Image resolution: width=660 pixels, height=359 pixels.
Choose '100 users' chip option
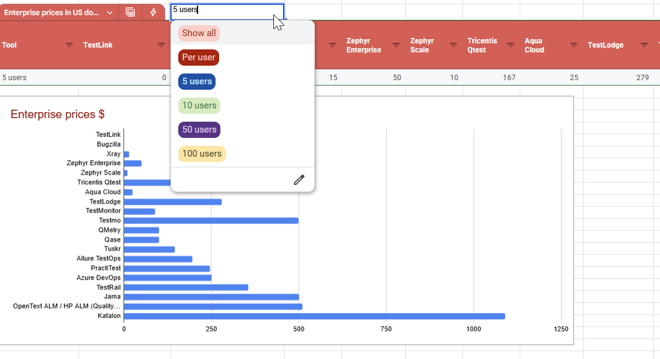pyautogui.click(x=202, y=153)
